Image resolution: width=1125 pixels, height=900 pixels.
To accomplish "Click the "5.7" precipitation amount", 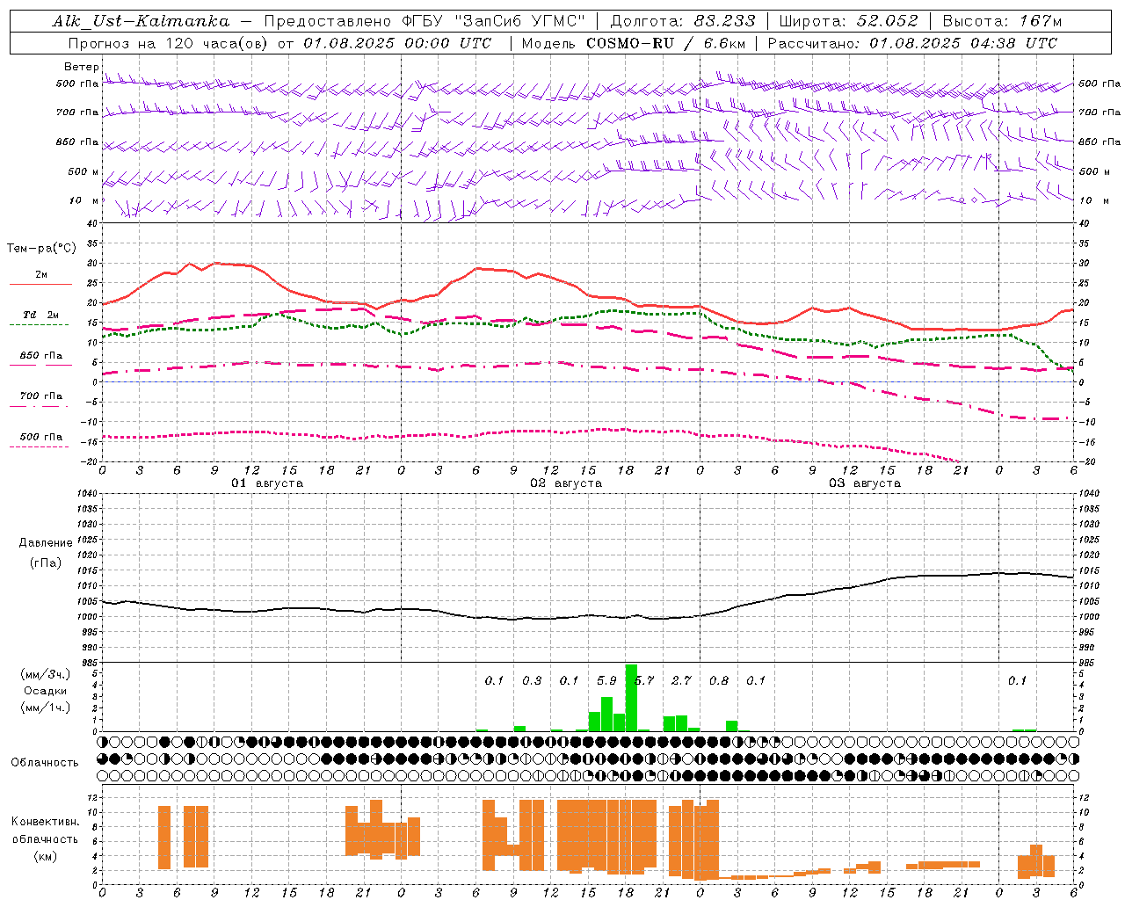I will pyautogui.click(x=645, y=681).
